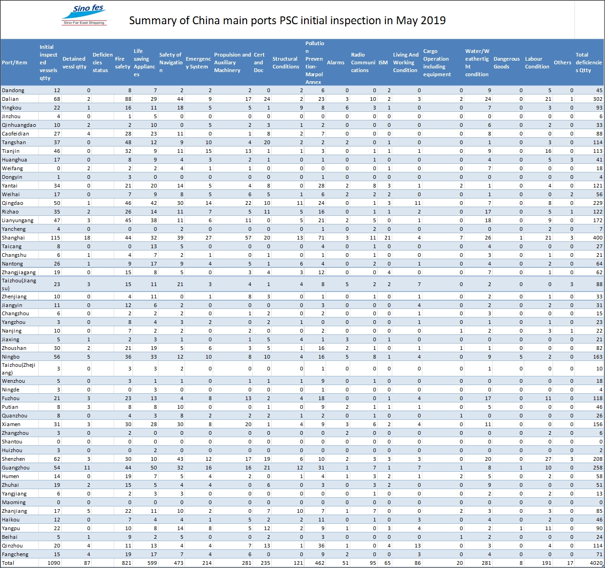Screen dimensions: 605x568
Task: Click the Fire safety column header
Action: pyautogui.click(x=122, y=63)
